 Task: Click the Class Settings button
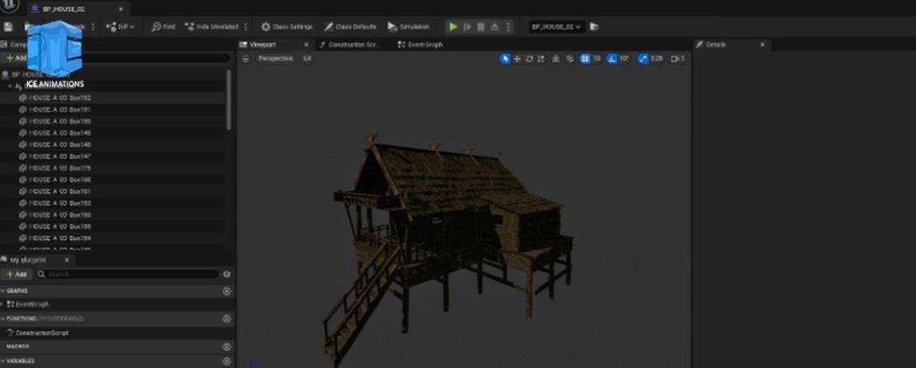point(286,27)
